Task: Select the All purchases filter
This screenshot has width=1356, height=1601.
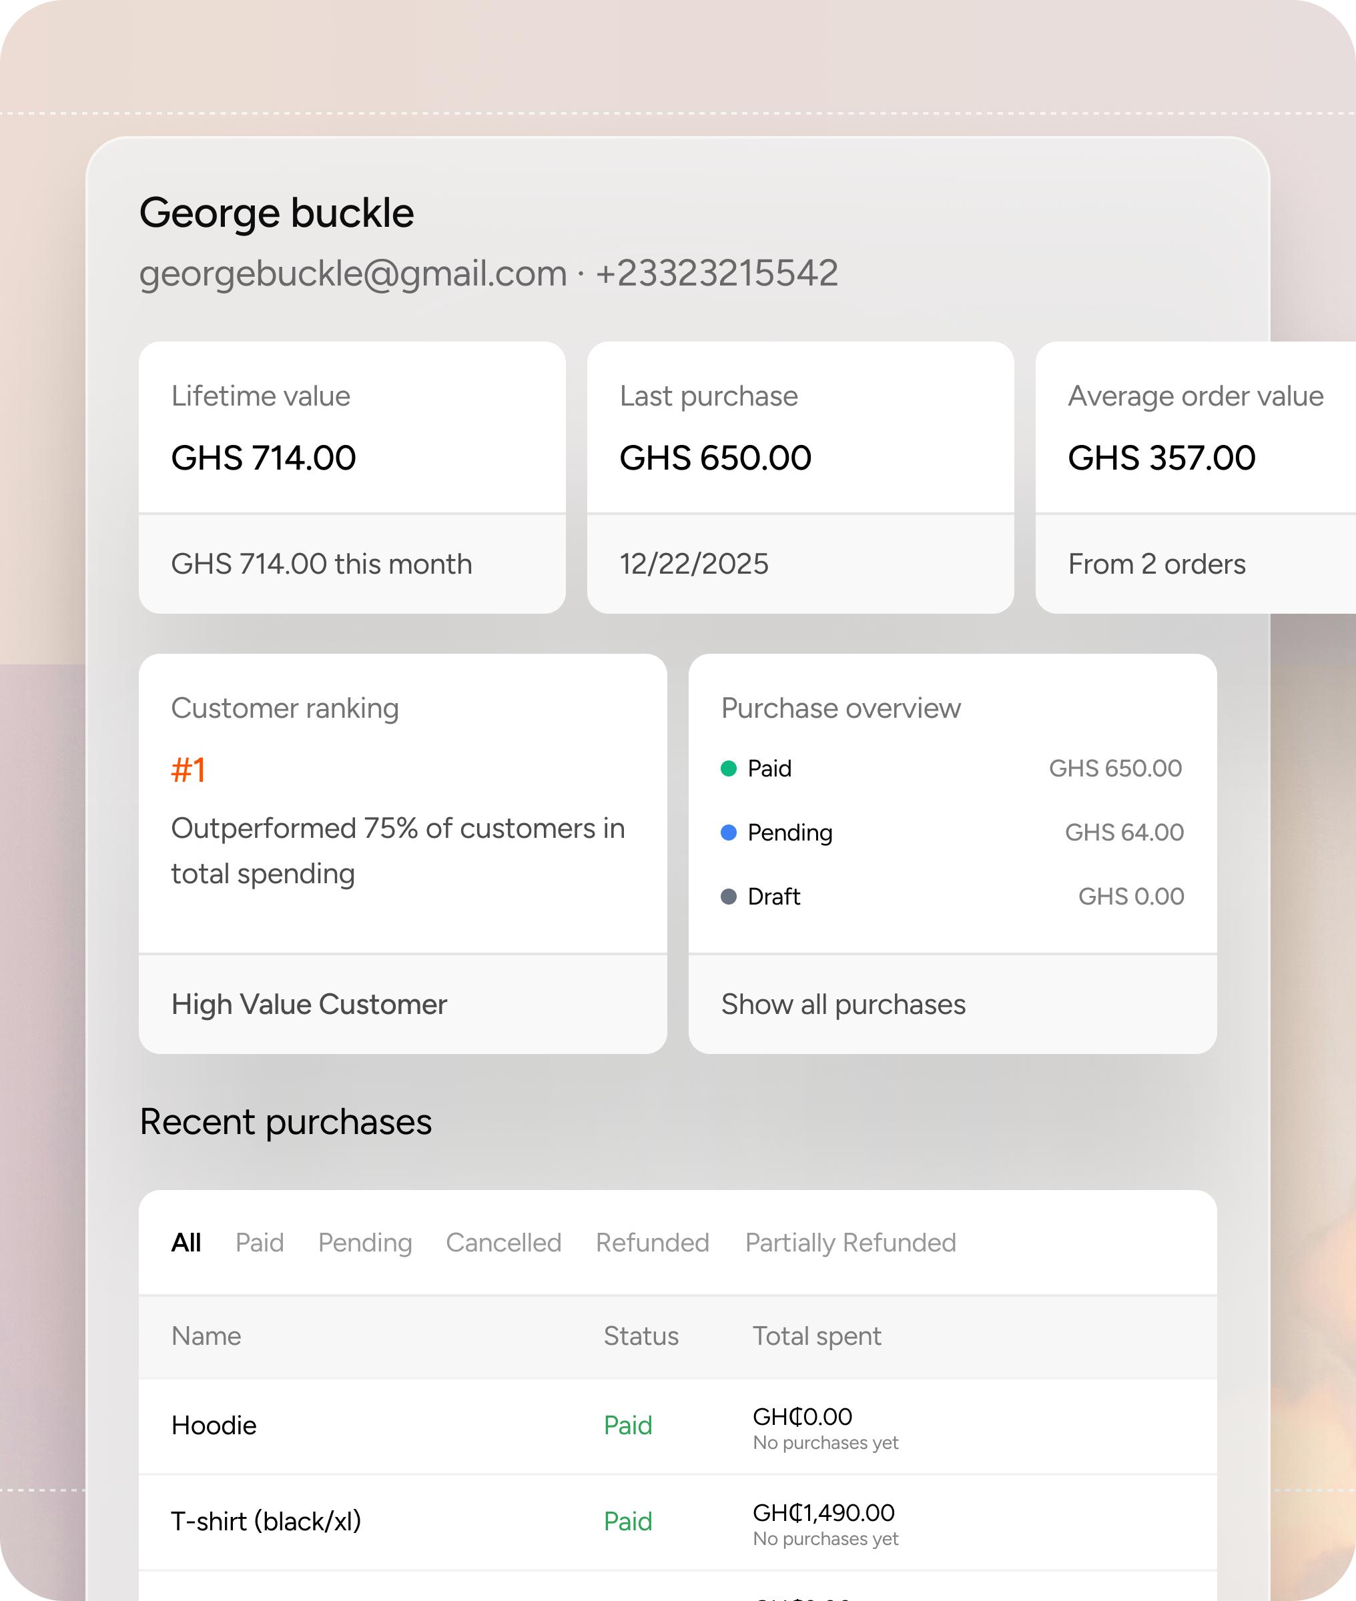Action: [x=188, y=1242]
